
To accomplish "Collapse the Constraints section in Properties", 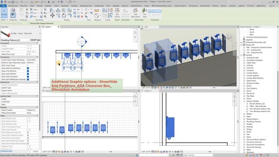I will [37, 43].
